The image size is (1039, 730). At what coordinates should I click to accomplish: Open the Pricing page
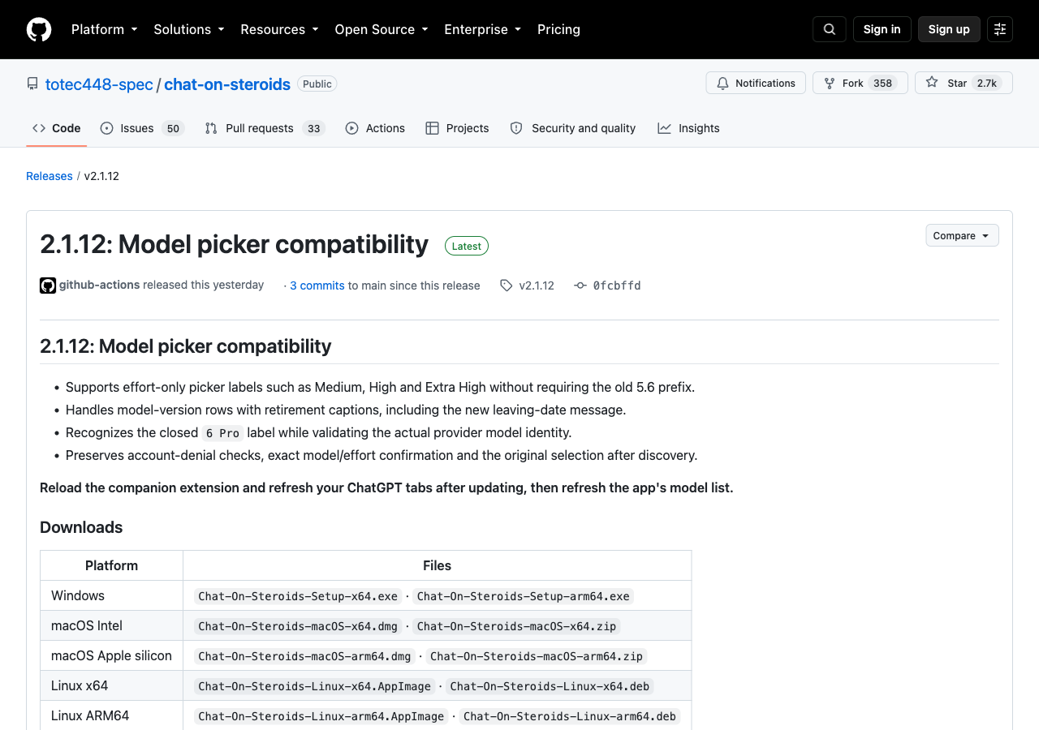pyautogui.click(x=558, y=29)
